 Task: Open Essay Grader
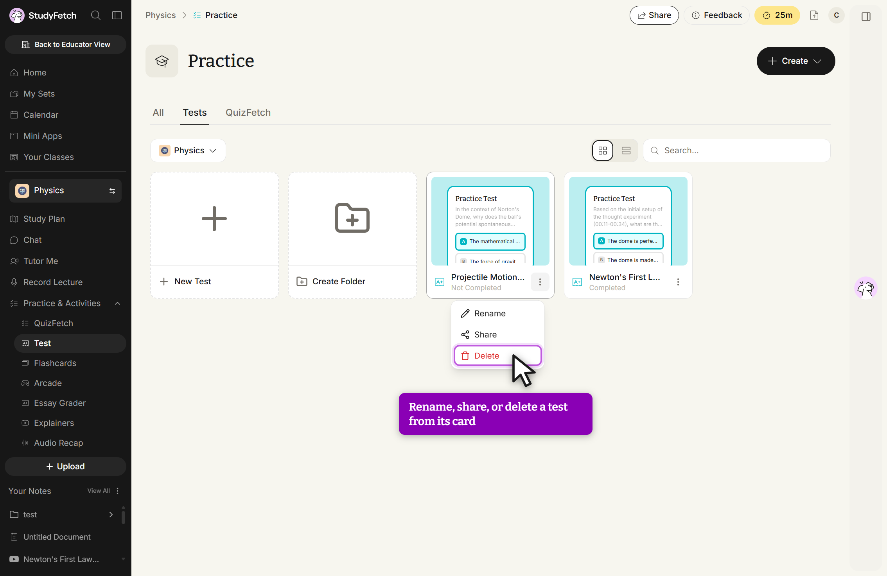[70, 403]
